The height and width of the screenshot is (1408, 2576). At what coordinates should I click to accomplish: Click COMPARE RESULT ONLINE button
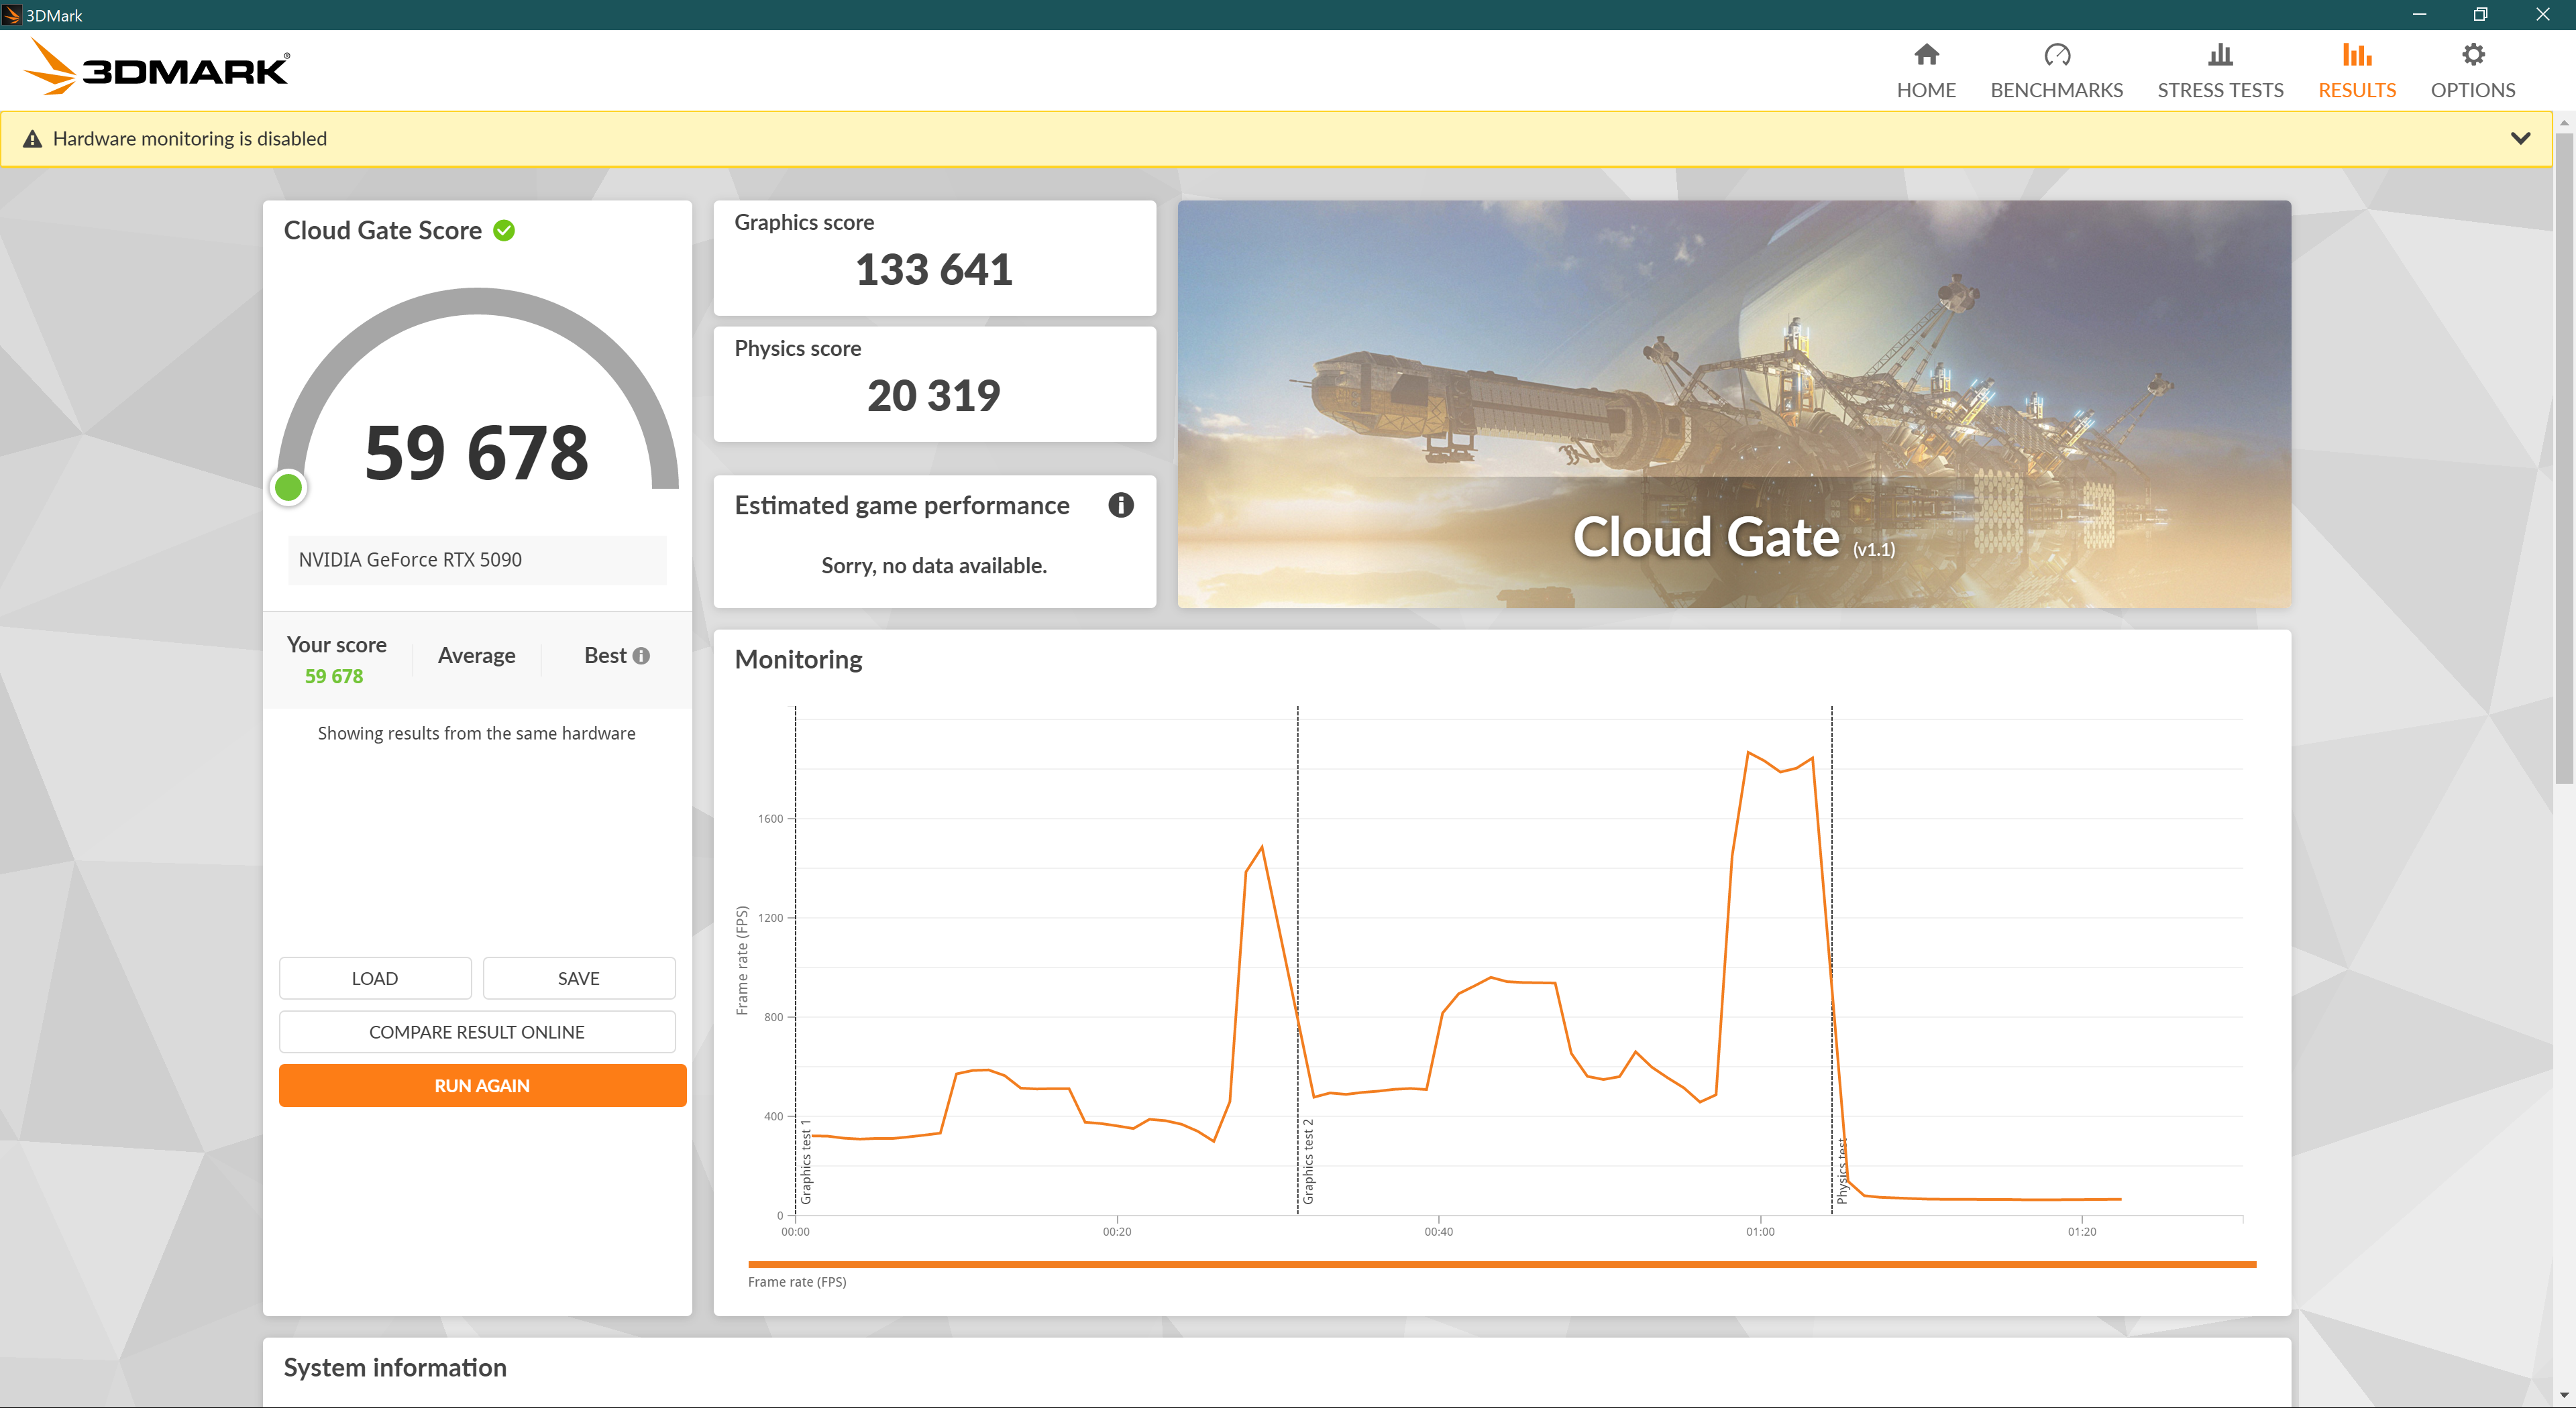pos(477,1033)
